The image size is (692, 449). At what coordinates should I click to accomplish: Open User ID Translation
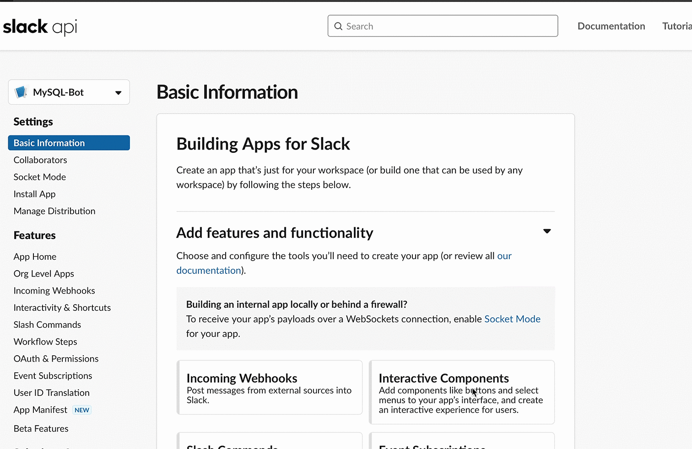coord(52,393)
